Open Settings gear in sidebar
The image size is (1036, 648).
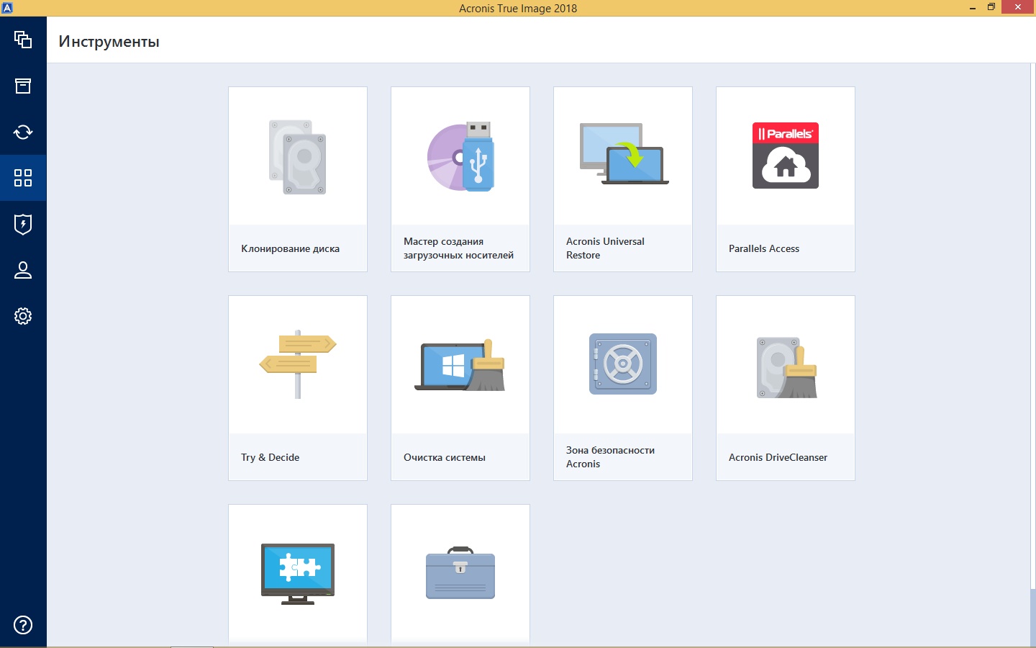[23, 316]
